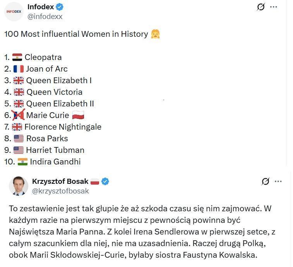Click the crossed-out flag before Marie Curie
Image resolution: width=293 pixels, height=267 pixels.
[x=18, y=115]
